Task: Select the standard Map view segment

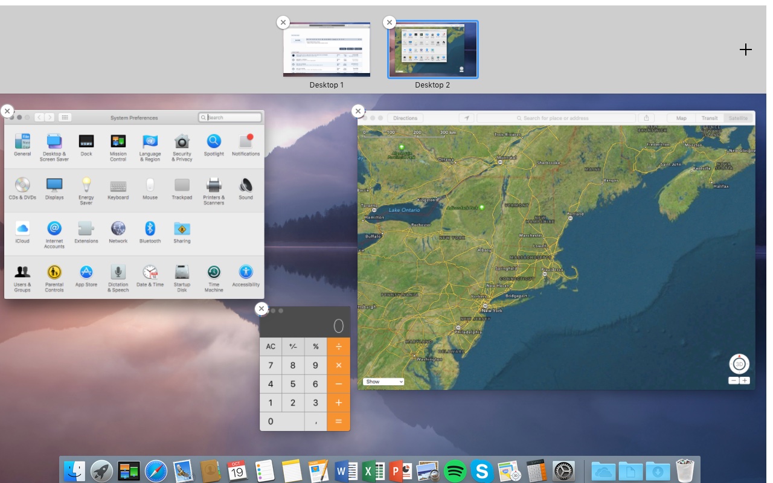Action: coord(681,118)
